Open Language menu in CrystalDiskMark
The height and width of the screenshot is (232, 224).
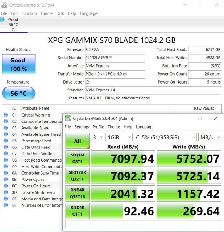pos(145,127)
